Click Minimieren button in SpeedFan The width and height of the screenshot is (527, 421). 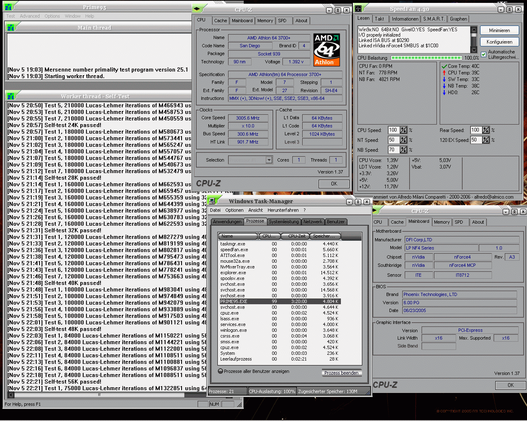[499, 30]
